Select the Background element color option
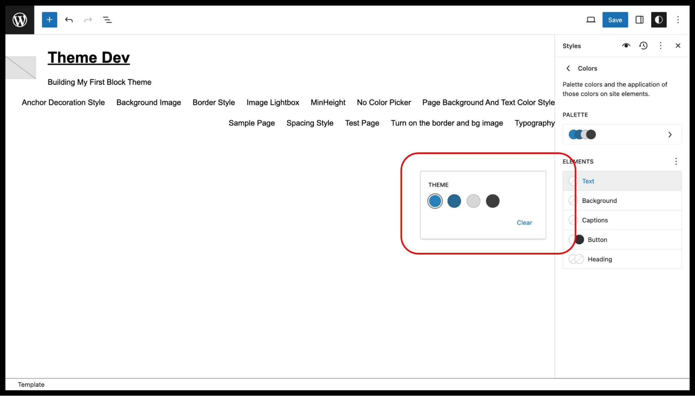 (x=622, y=201)
